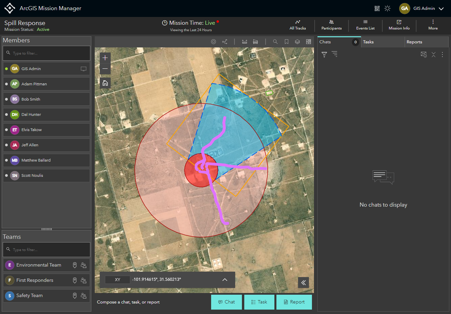The image size is (451, 314).
Task: Toggle Environmental Team location pin
Action: click(75, 265)
